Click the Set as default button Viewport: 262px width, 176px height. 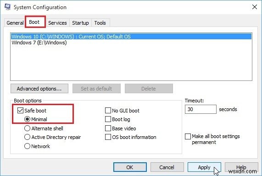click(x=96, y=89)
